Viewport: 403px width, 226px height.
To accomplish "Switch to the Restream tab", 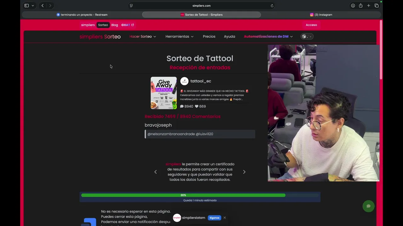I will [x=82, y=15].
